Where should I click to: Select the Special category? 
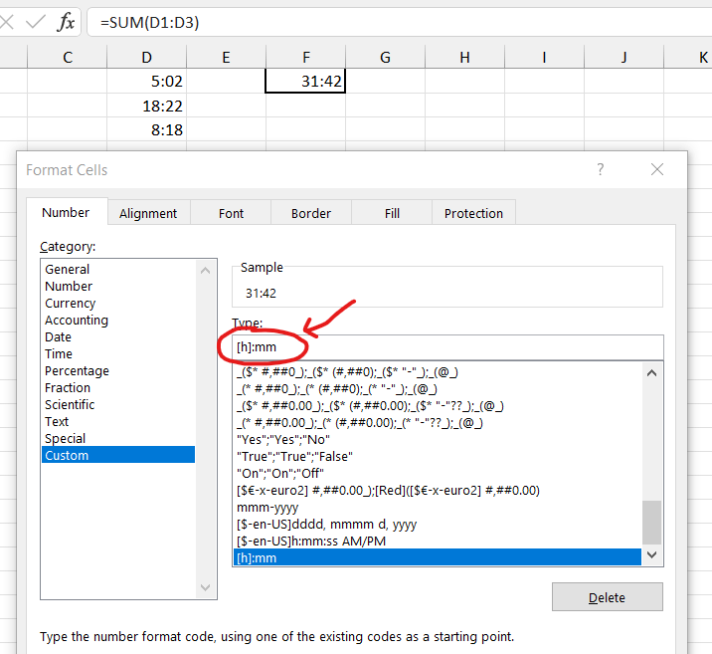(x=118, y=438)
